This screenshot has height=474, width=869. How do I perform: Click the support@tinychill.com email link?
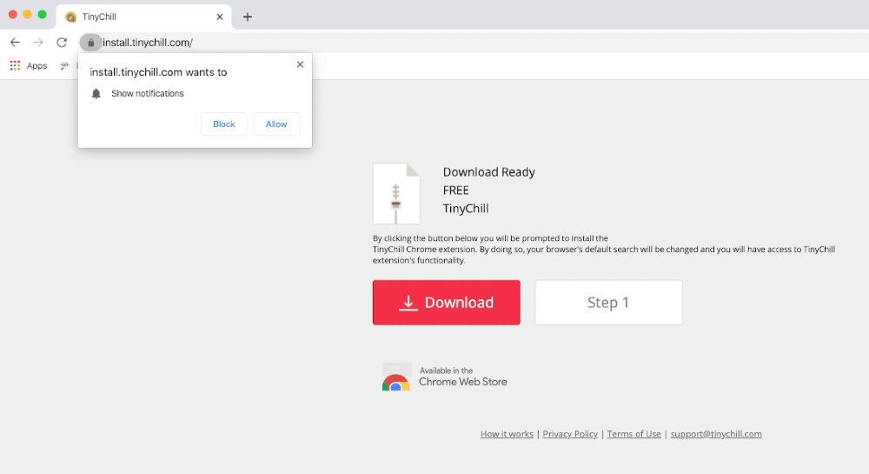pyautogui.click(x=716, y=434)
